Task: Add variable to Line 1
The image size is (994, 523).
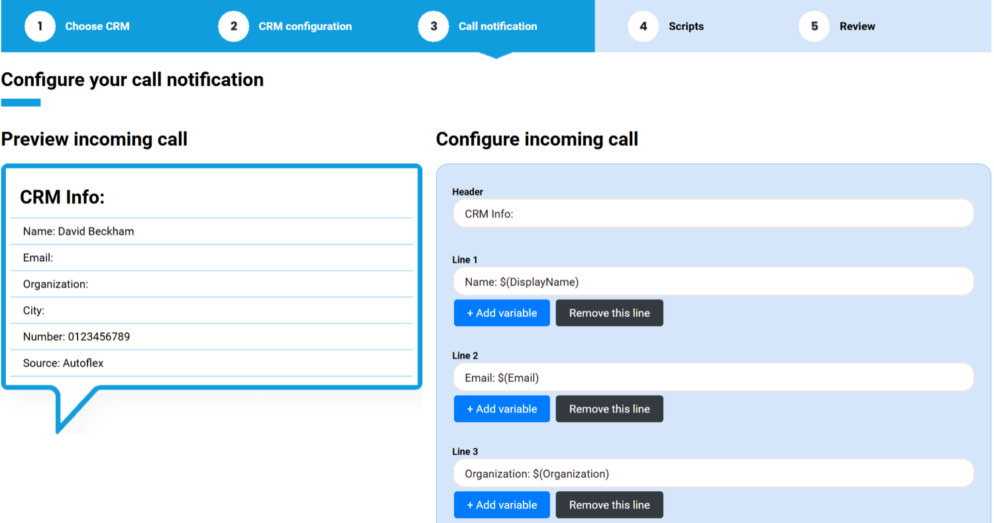Action: click(x=502, y=313)
